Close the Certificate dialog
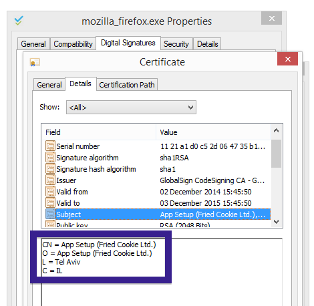Viewport: 314px width, 306px height. [287, 59]
